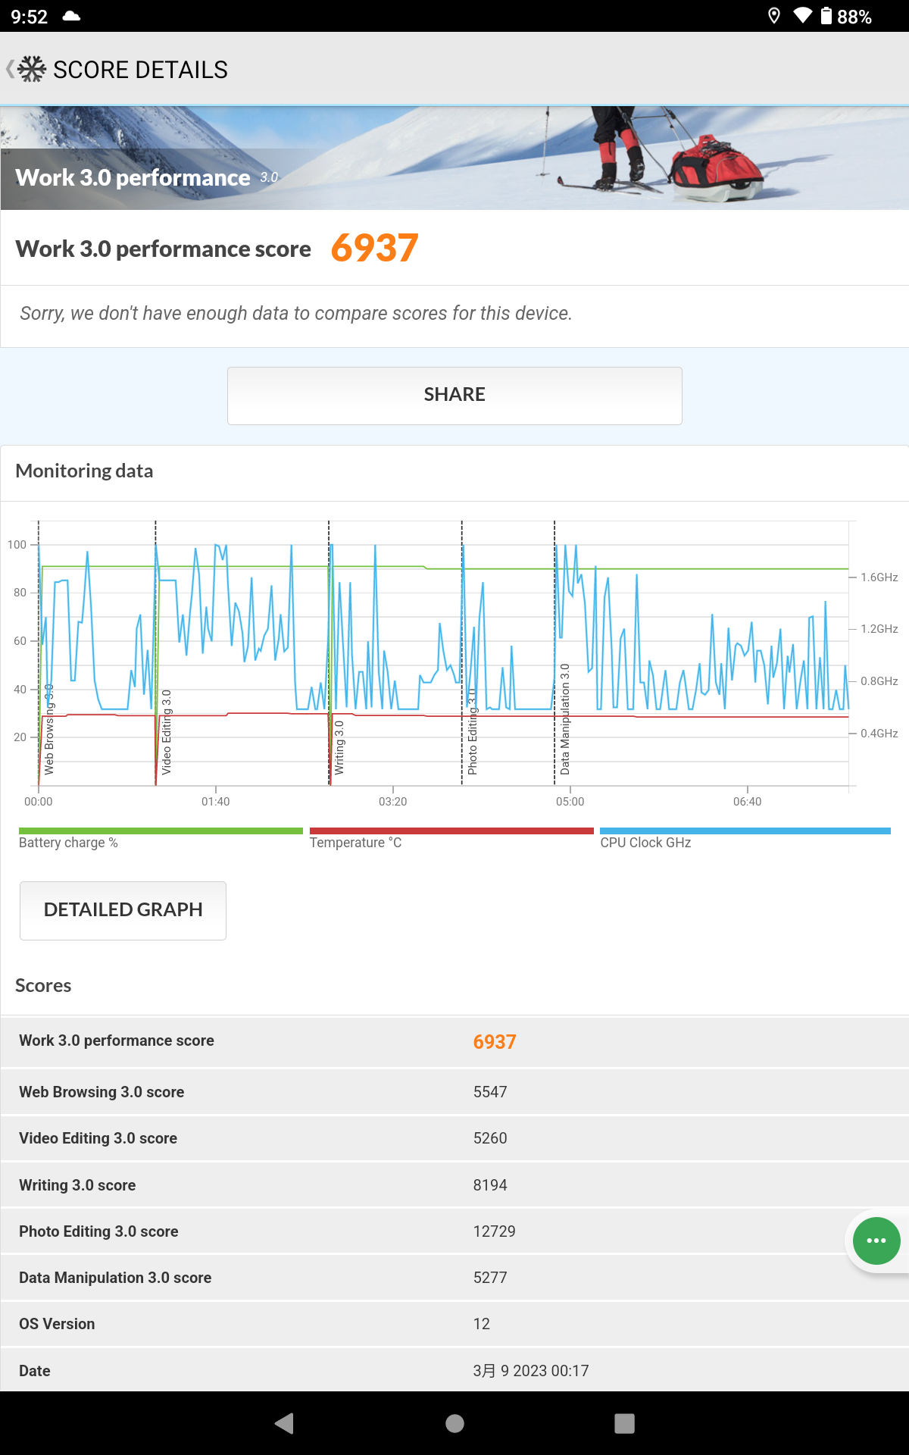Tap the PCMark snowflake logo icon

click(x=32, y=70)
